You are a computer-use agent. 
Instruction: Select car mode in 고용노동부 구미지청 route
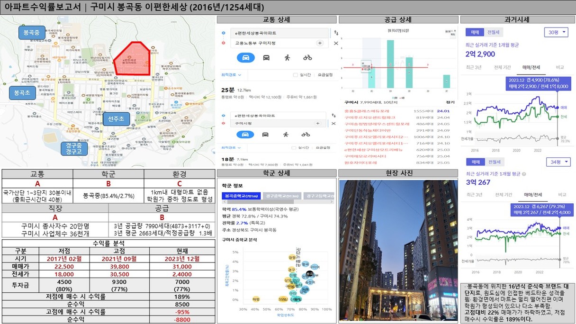point(246,58)
